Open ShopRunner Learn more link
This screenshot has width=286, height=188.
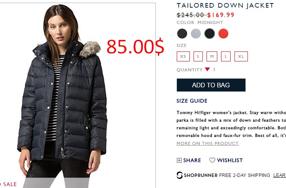(x=280, y=175)
